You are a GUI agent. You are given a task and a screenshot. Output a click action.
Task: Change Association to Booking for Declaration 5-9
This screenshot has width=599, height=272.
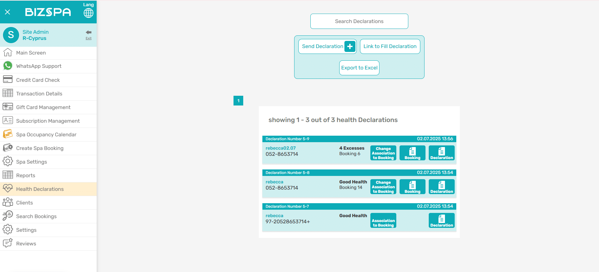383,153
